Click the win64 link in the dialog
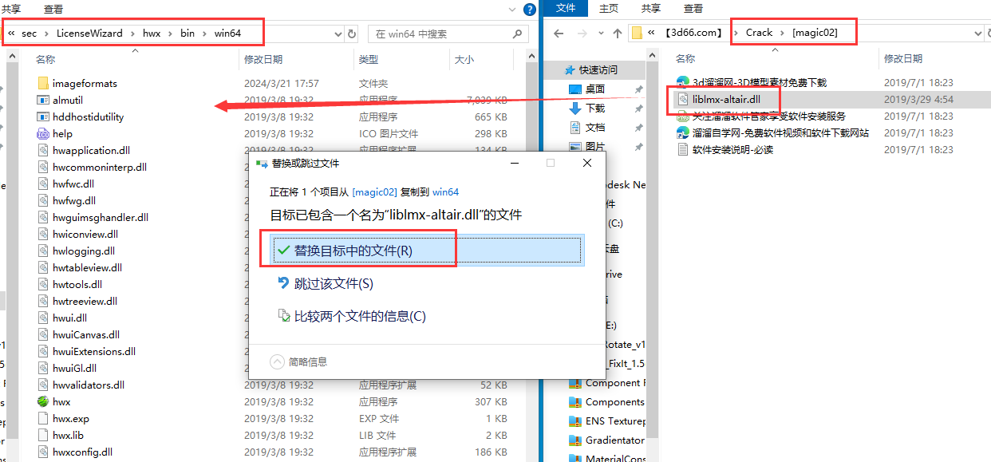991x462 pixels. tap(445, 192)
